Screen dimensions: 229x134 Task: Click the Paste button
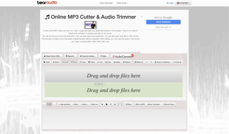tap(92, 62)
